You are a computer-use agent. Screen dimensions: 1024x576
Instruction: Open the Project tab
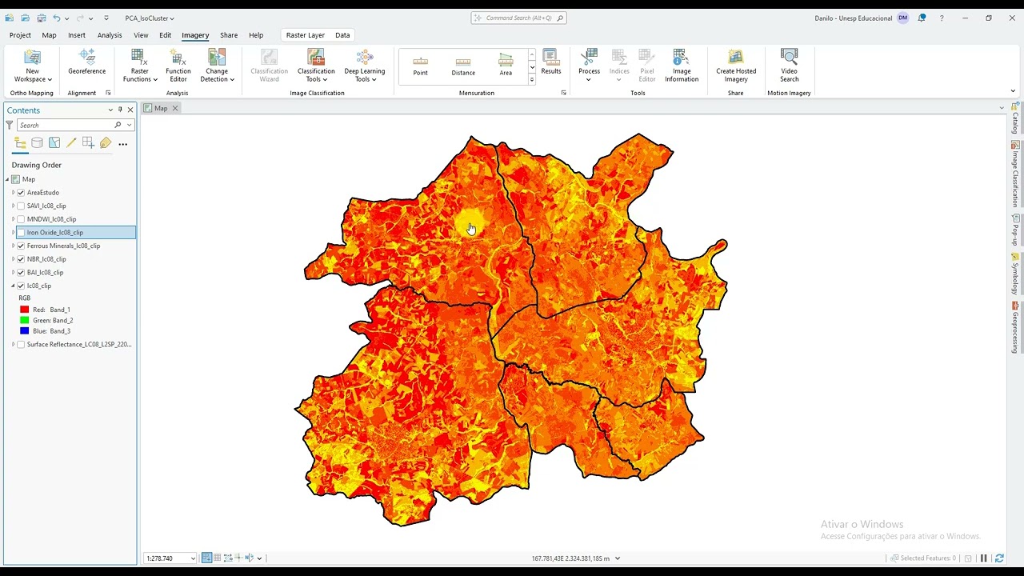[x=20, y=35]
